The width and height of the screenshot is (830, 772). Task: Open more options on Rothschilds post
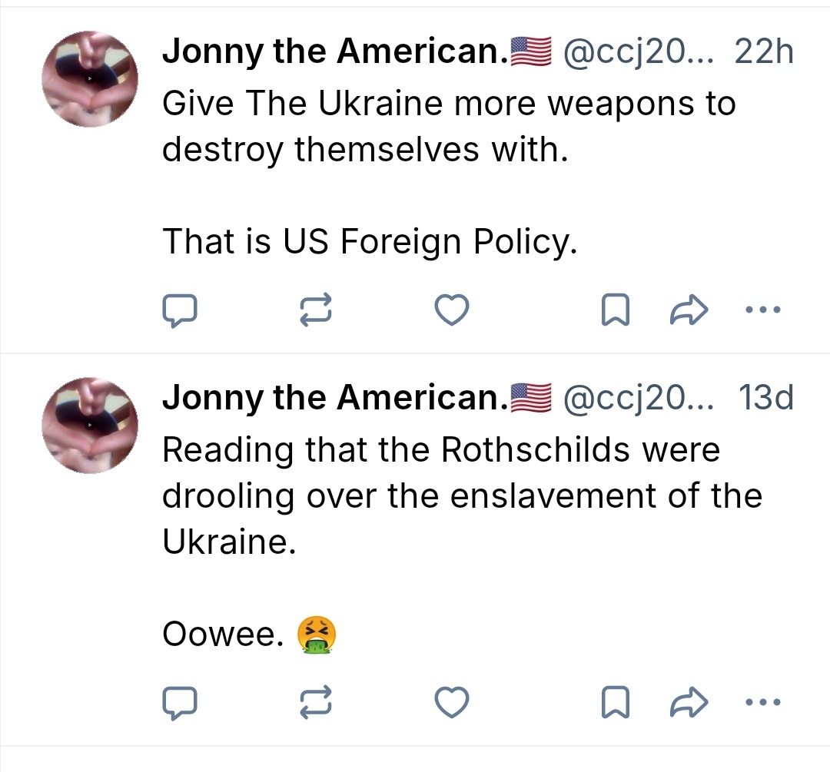(763, 702)
